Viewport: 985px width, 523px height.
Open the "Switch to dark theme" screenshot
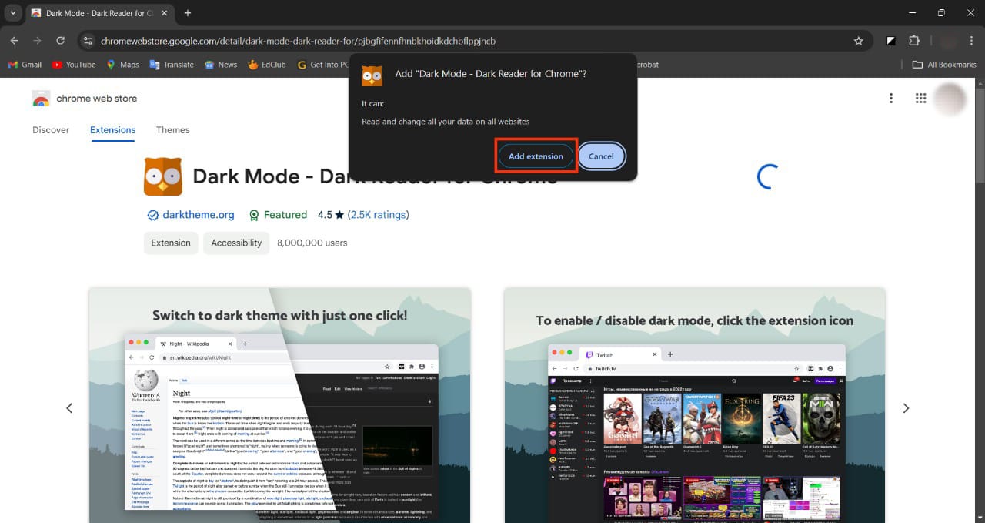[280, 405]
